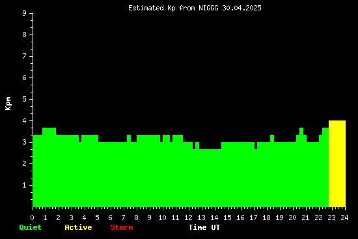Click the y-axis tick label 4
This screenshot has height=239, width=358.
tap(25, 120)
